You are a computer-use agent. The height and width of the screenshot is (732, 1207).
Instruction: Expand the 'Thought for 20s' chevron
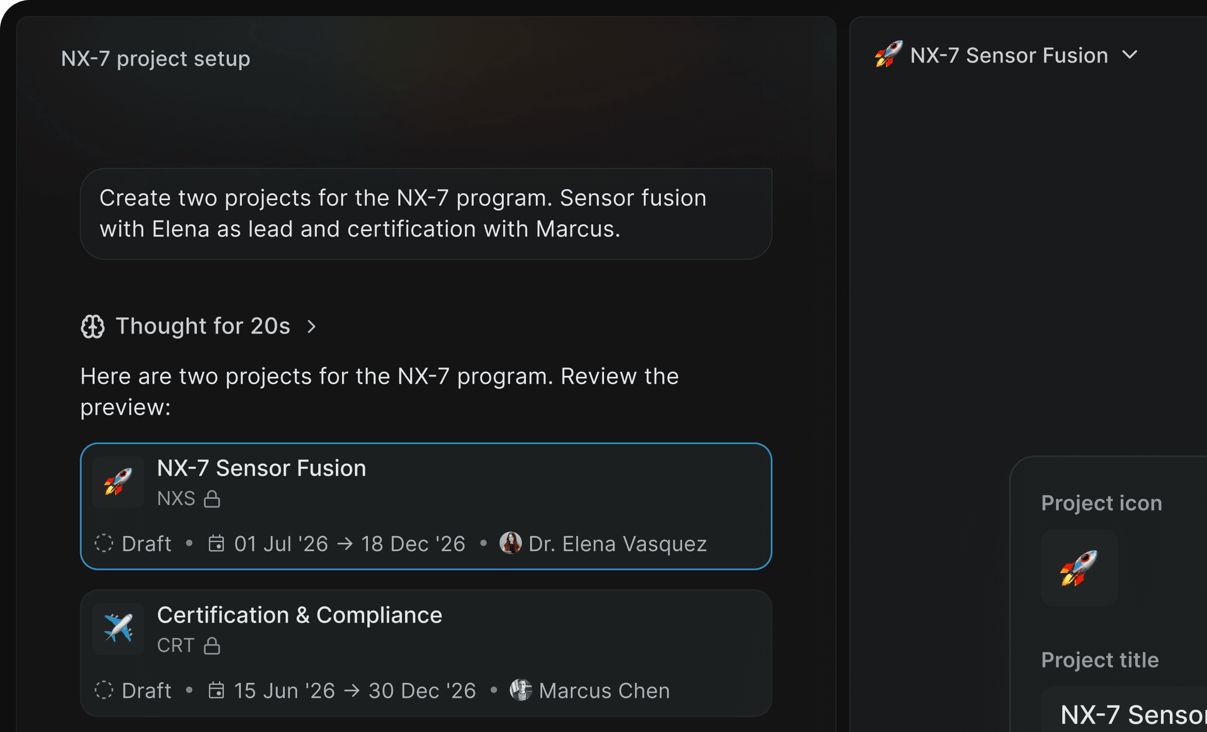[312, 327]
